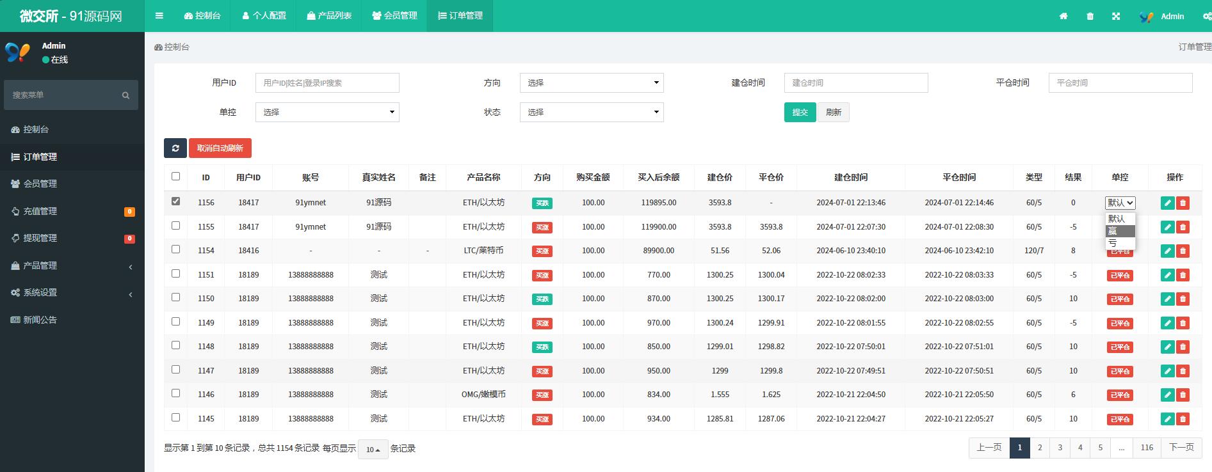This screenshot has height=472, width=1212.
Task: Choose 赢 option in the open dropdown
Action: click(1120, 231)
